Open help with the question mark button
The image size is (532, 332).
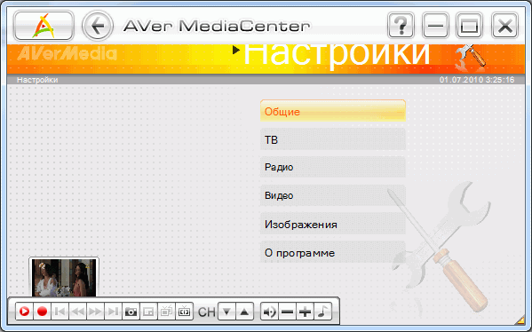click(x=401, y=26)
